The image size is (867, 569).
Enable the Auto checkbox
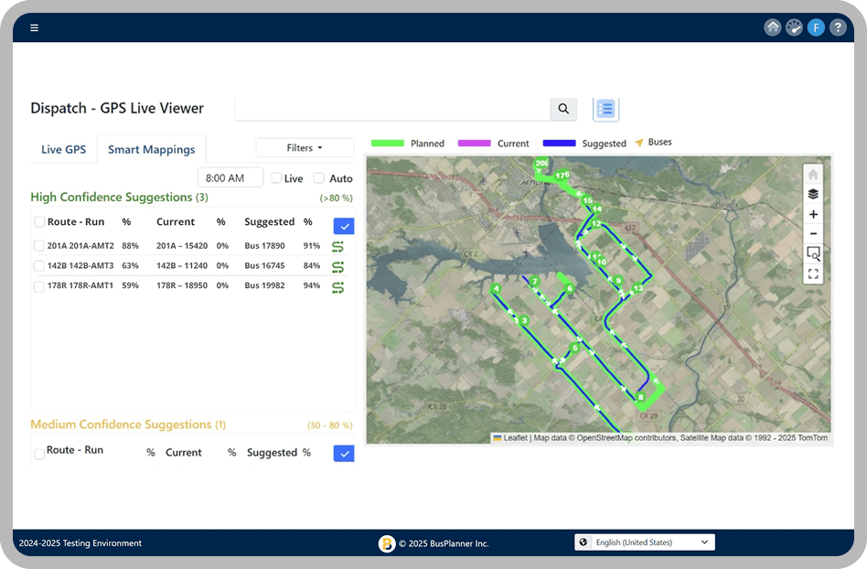(319, 178)
